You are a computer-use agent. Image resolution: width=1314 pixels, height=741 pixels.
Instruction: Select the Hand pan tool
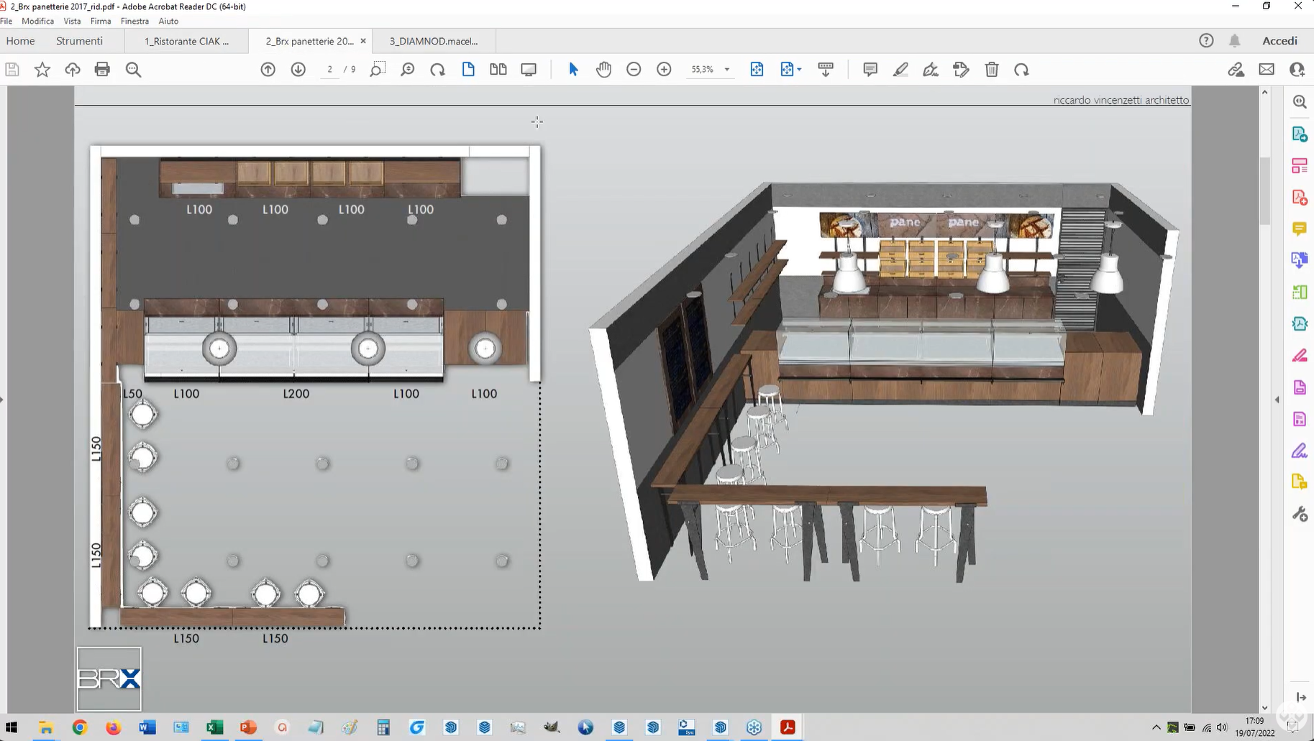tap(603, 70)
